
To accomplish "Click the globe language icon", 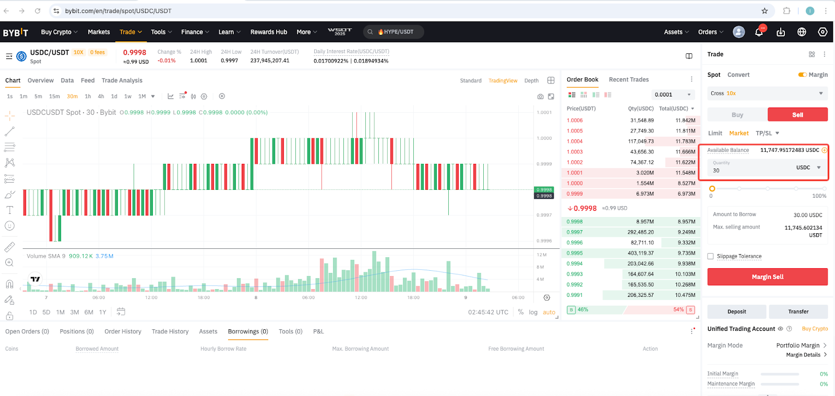I will pyautogui.click(x=802, y=32).
